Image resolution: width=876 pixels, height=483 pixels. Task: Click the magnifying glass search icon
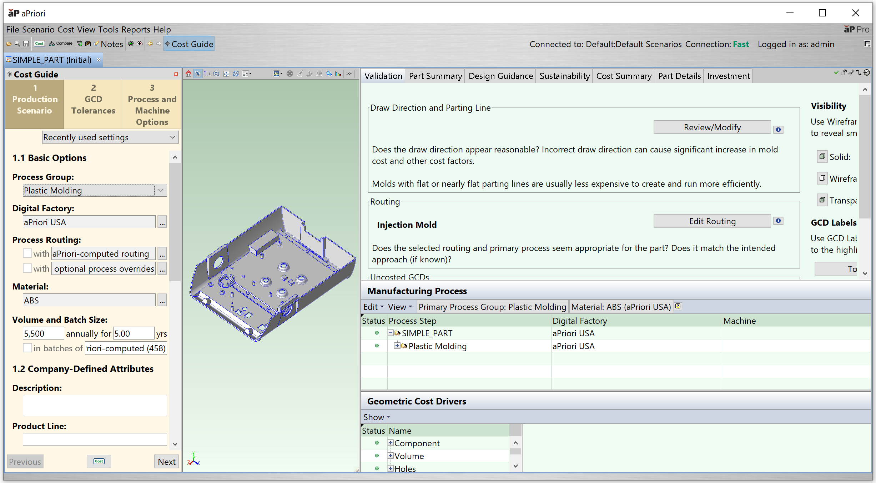coord(17,44)
